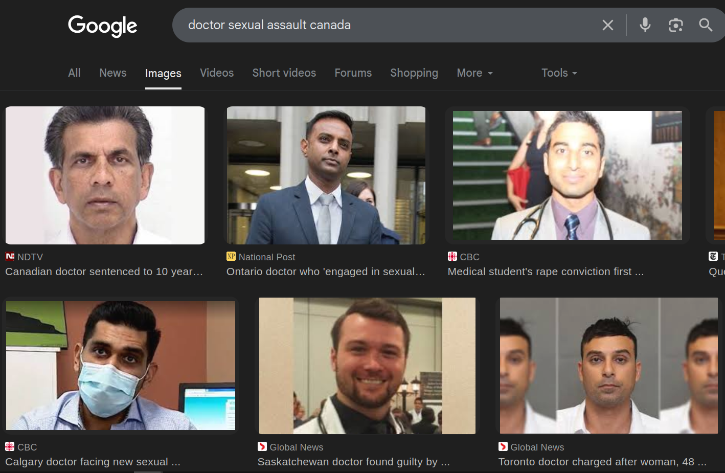Go to the Short videos tab
The width and height of the screenshot is (725, 473).
[284, 73]
